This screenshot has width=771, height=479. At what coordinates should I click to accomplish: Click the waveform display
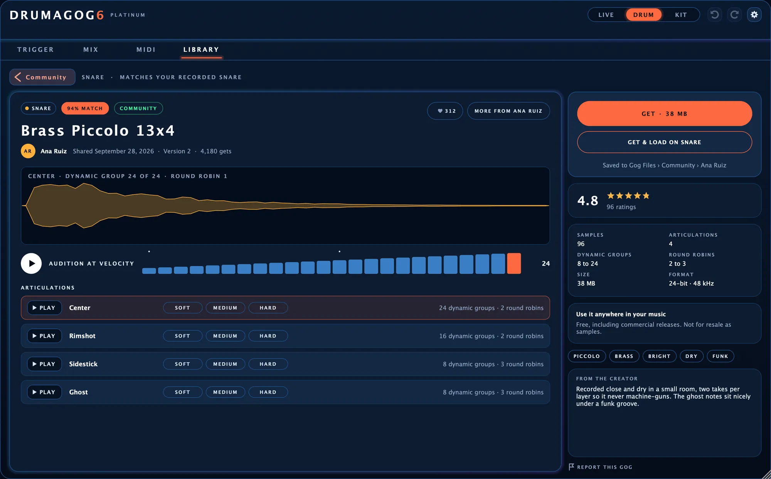click(x=285, y=205)
